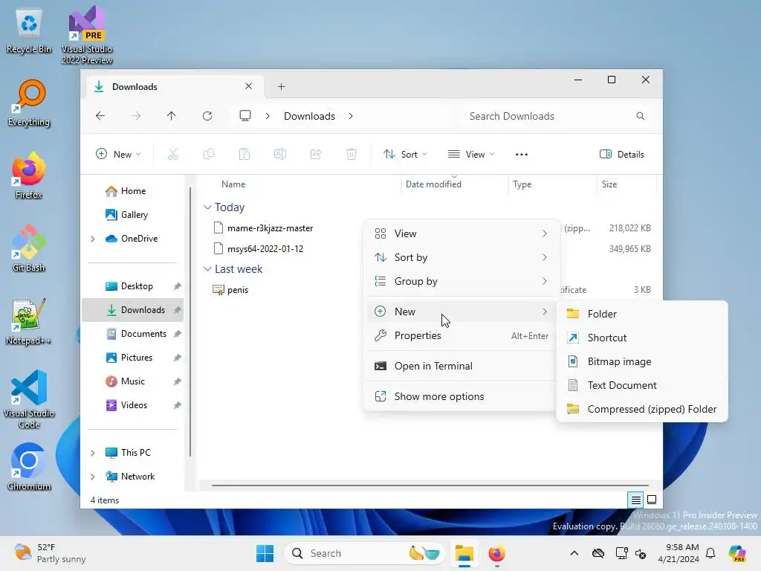The width and height of the screenshot is (761, 571).
Task: Click the Rename icon in toolbar
Action: pyautogui.click(x=280, y=155)
